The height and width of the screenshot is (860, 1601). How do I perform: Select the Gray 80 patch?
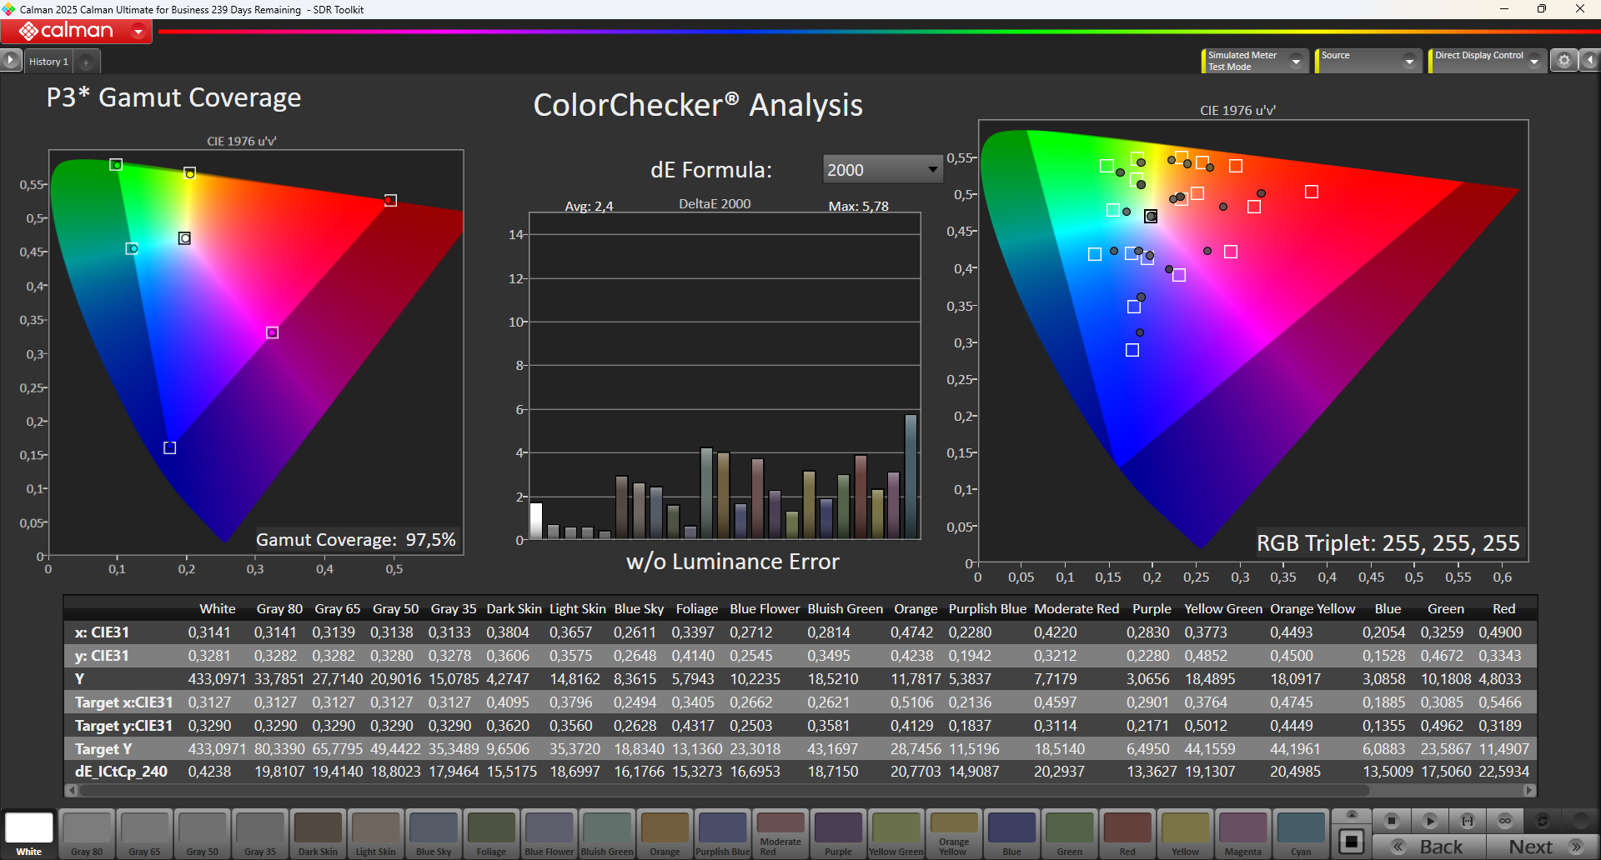click(x=87, y=833)
